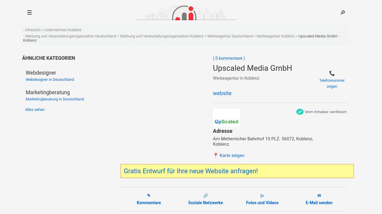Open Webdesigner in Deutschland link

50,80
